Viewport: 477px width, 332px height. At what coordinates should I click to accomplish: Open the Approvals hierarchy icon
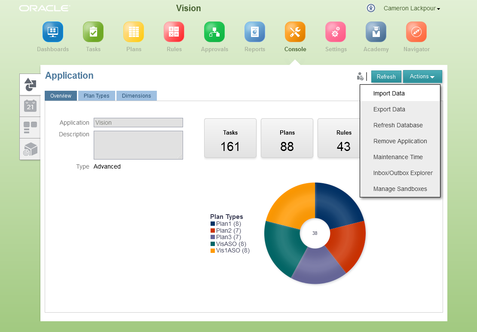tap(214, 32)
